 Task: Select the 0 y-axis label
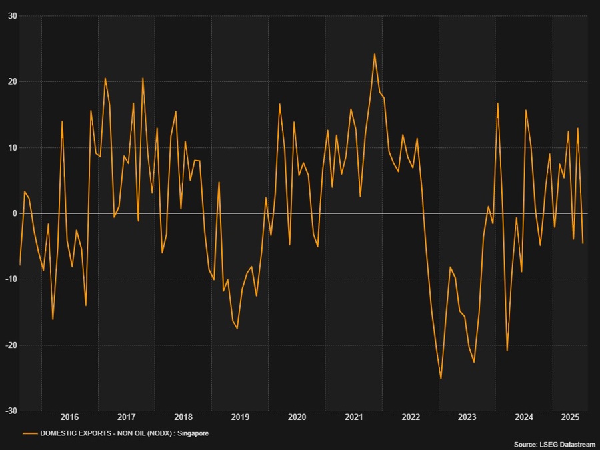pyautogui.click(x=15, y=213)
